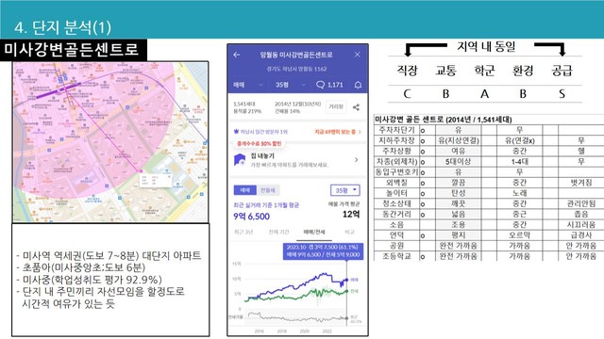Open the 매매 dropdown in the blue header

(248, 85)
